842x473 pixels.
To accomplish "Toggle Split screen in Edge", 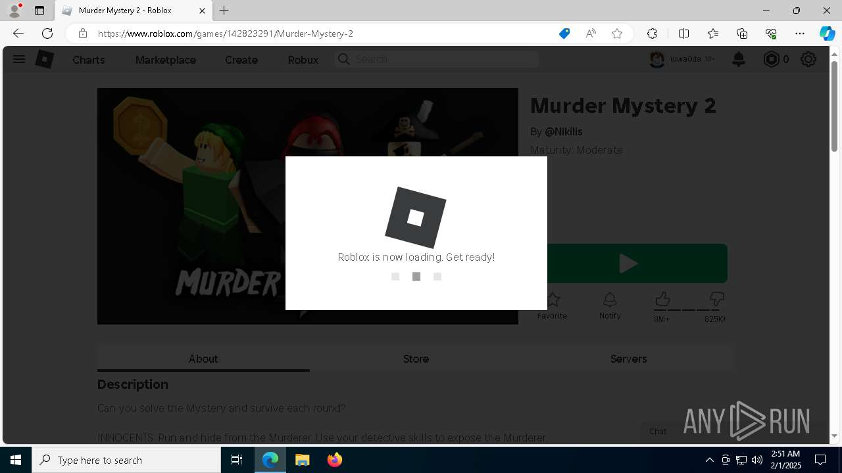I will pyautogui.click(x=683, y=34).
